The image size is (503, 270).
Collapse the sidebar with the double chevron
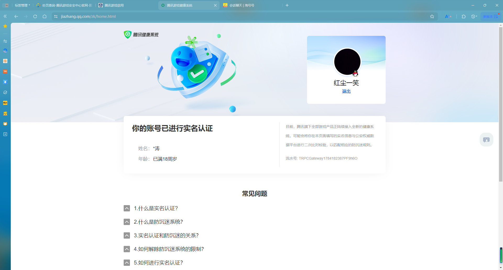(x=5, y=16)
